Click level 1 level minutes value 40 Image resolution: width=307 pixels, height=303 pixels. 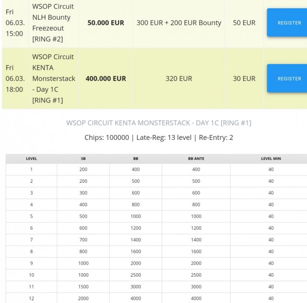pyautogui.click(x=271, y=170)
